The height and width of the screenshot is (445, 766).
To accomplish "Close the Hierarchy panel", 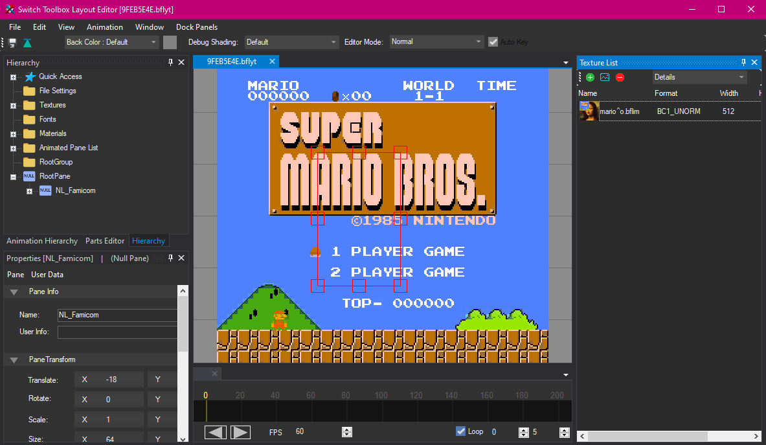I will [181, 63].
